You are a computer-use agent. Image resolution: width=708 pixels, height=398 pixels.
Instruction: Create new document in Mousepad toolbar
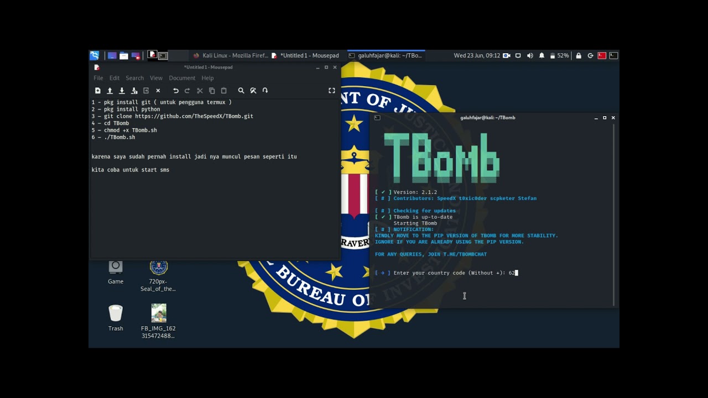point(98,91)
